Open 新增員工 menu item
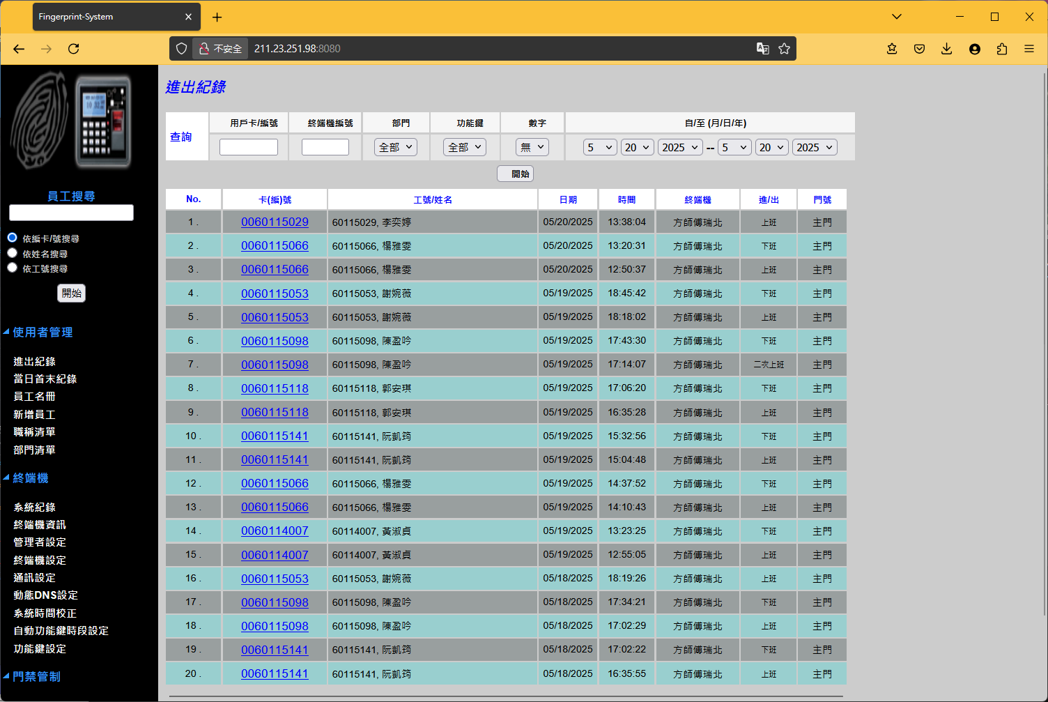Viewport: 1048px width, 702px height. coord(35,415)
